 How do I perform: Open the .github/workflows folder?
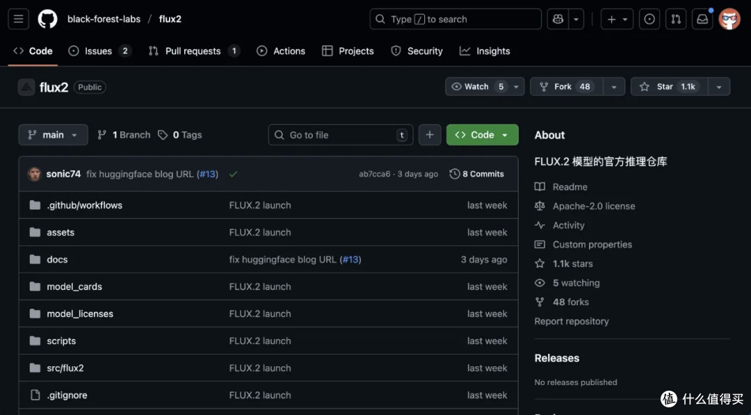coord(84,205)
